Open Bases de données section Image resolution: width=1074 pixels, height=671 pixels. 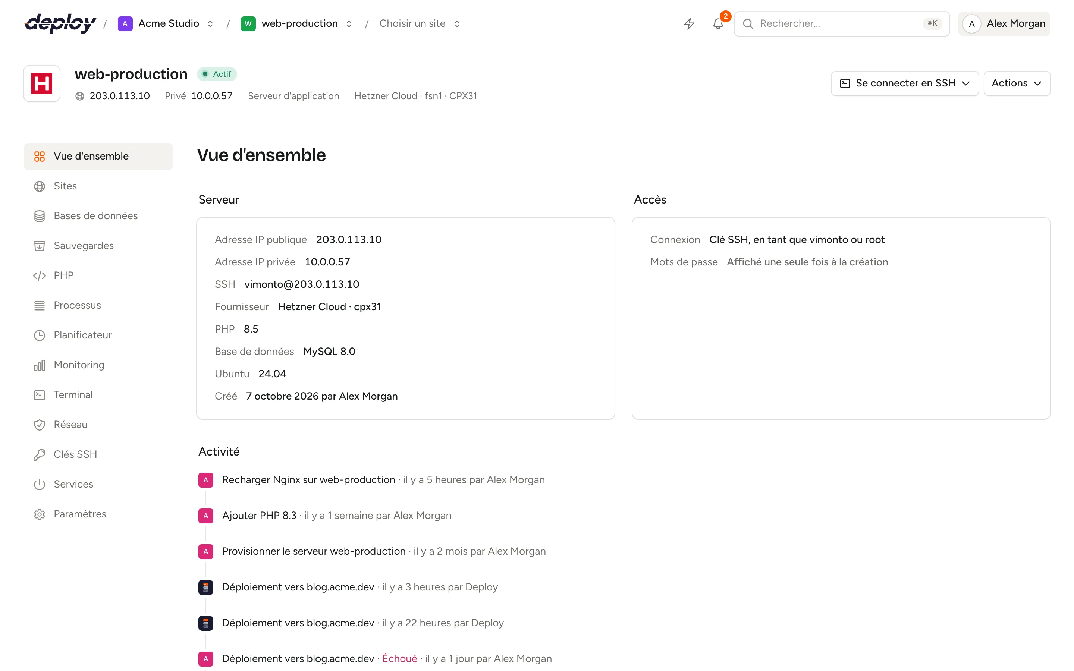click(98, 216)
